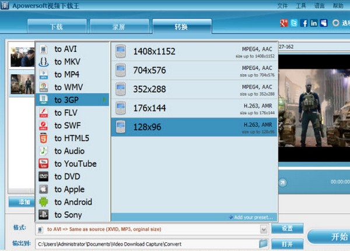Screen dimensions: 350x251
Task: Click the Twitter share icon
Action: pyautogui.click(x=294, y=23)
